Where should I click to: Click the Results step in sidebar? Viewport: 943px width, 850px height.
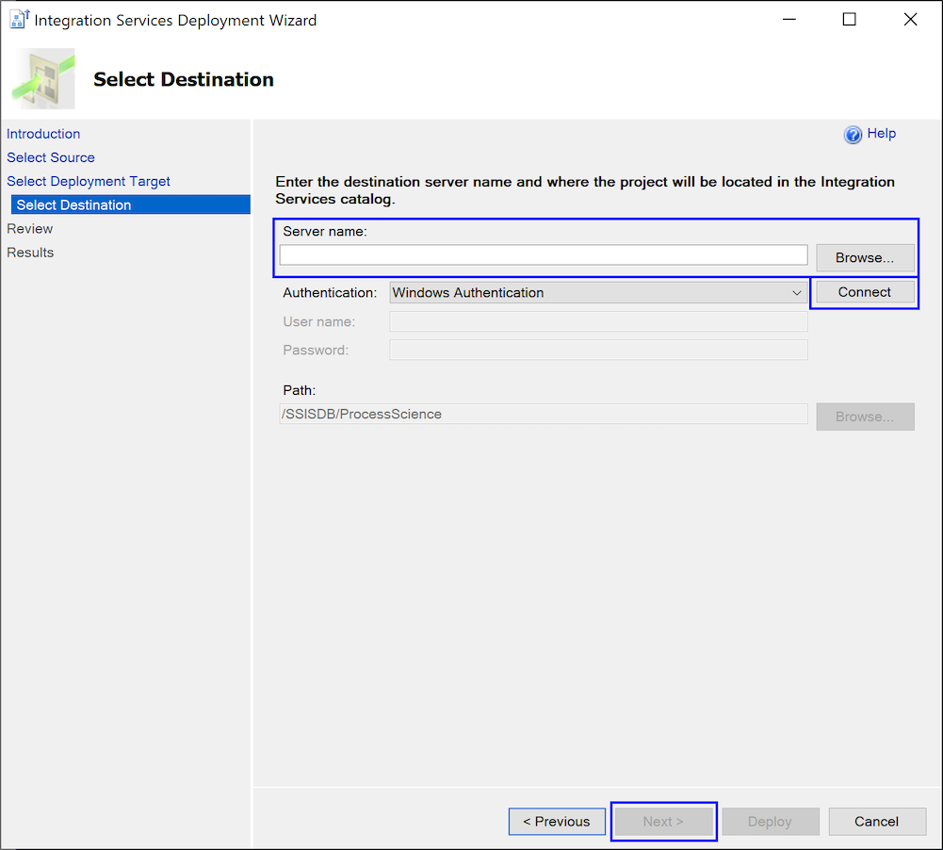(x=30, y=253)
